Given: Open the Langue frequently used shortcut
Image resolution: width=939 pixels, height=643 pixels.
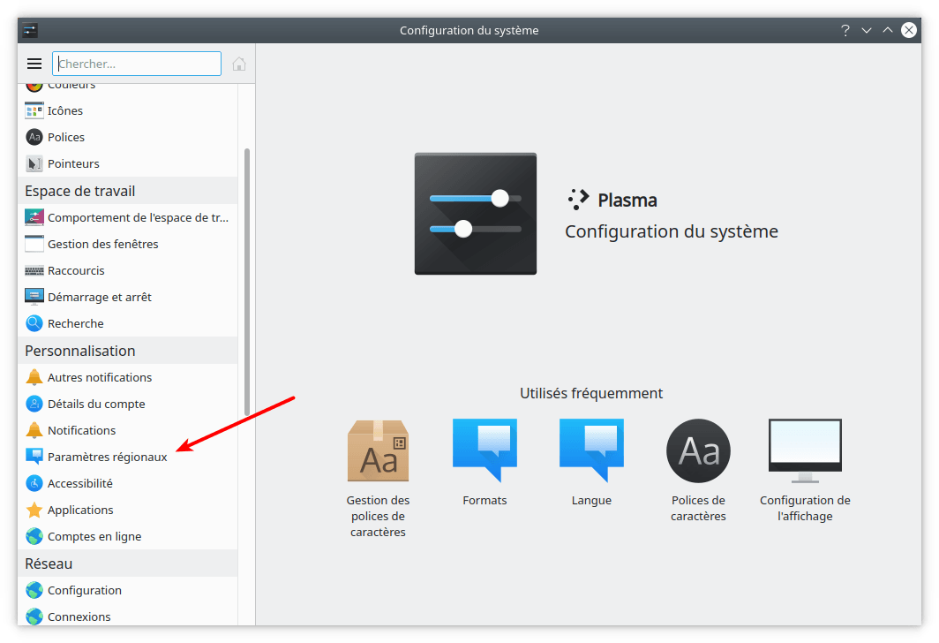Looking at the screenshot, I should (x=591, y=463).
